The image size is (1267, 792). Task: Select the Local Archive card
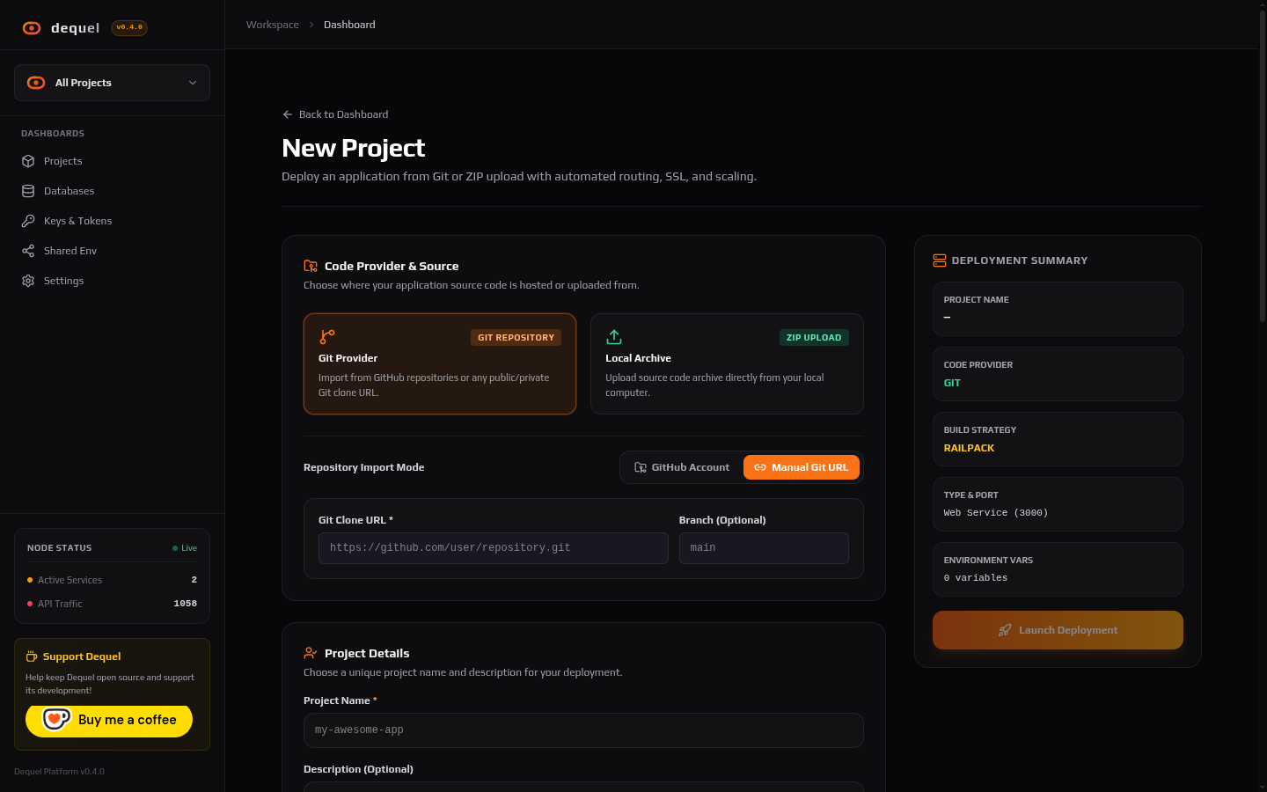[727, 363]
